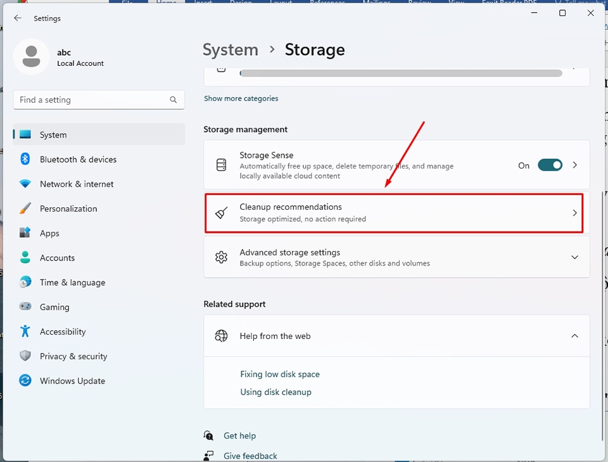The width and height of the screenshot is (608, 462).
Task: Click the Advanced storage settings title text
Action: (289, 252)
